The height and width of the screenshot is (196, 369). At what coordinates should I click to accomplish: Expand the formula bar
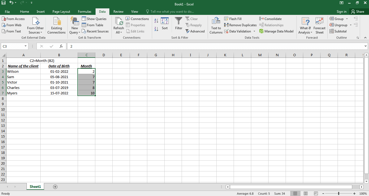[366, 46]
